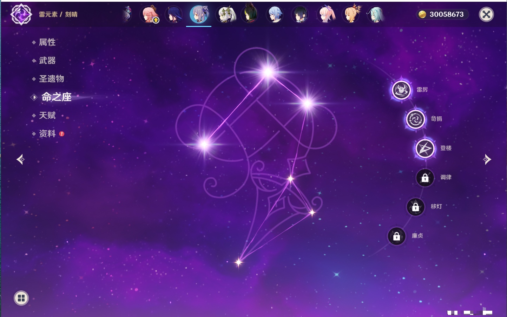The width and height of the screenshot is (507, 317).
Task: Click the 雷厉 label text
Action: coord(422,90)
